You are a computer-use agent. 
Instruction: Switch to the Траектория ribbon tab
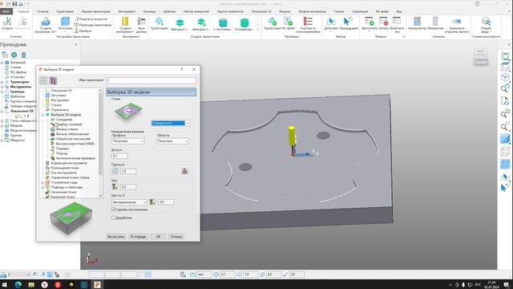[x=65, y=11]
